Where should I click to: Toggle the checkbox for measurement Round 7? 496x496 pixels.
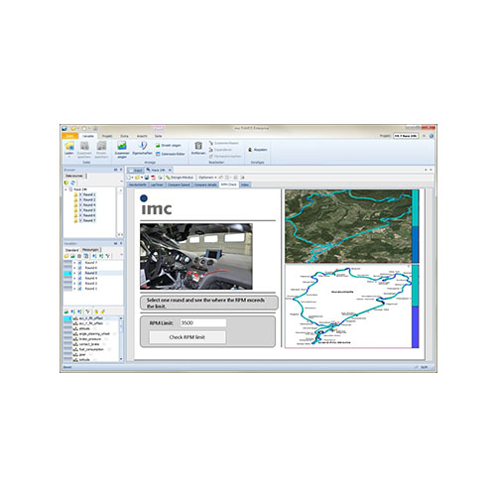(x=79, y=263)
